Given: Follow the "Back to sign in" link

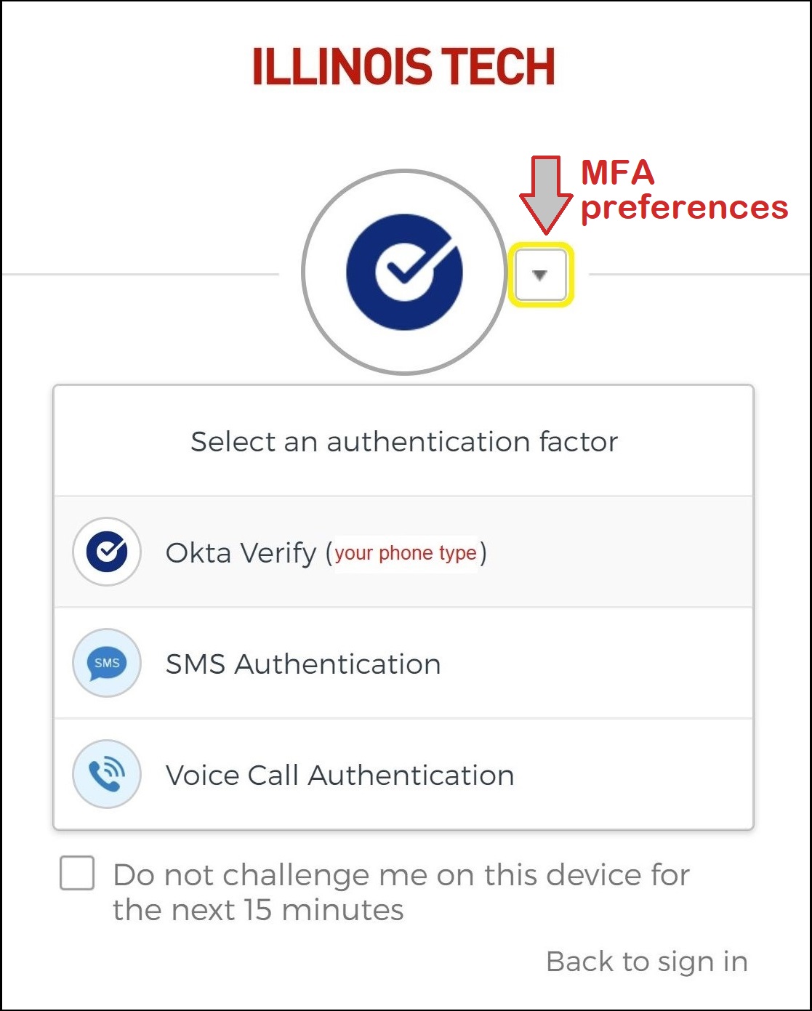Looking at the screenshot, I should [x=646, y=962].
